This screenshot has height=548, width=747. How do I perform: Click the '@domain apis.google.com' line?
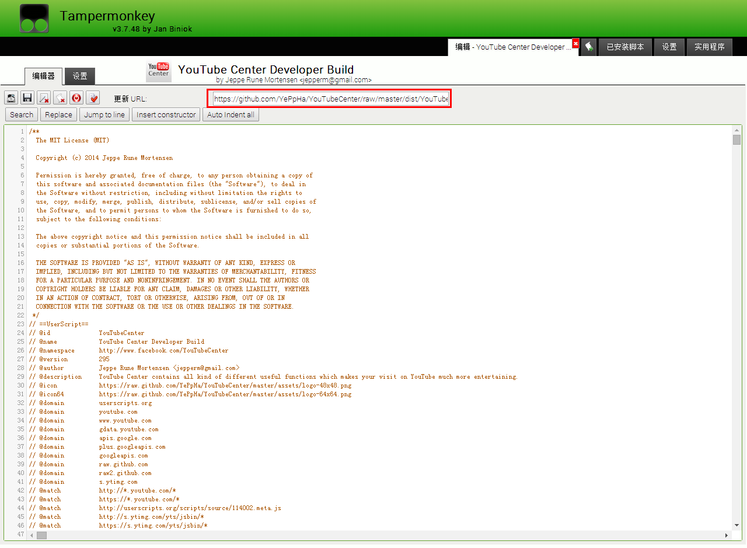click(x=90, y=438)
